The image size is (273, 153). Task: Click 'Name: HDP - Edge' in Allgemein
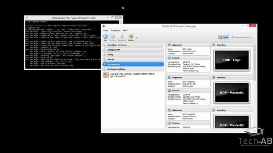[180, 49]
